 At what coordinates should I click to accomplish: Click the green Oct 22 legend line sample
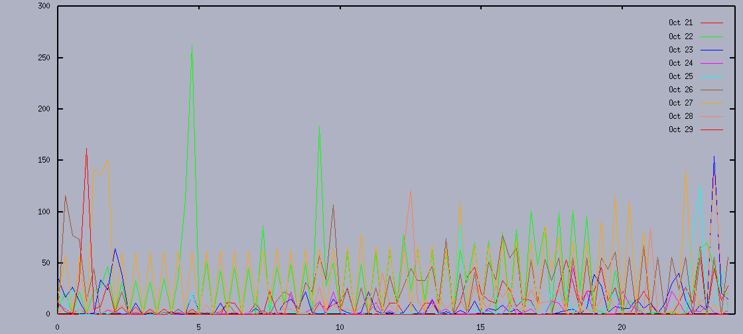[x=711, y=37]
